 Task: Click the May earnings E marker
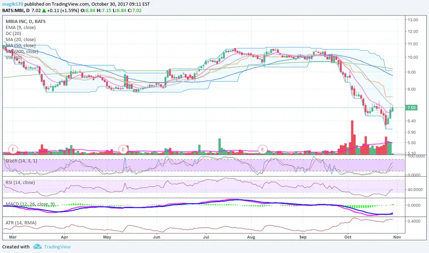123,149
